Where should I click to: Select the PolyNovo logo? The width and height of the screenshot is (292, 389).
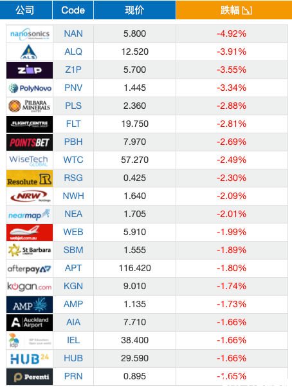(x=30, y=88)
